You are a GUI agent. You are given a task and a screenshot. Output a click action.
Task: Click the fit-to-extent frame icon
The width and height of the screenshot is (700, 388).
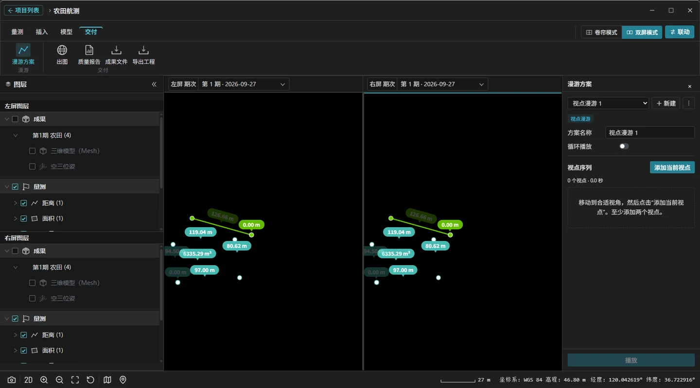(75, 380)
